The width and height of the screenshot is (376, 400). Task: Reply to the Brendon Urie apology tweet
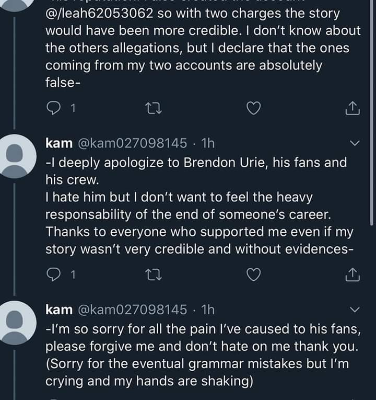tap(53, 275)
